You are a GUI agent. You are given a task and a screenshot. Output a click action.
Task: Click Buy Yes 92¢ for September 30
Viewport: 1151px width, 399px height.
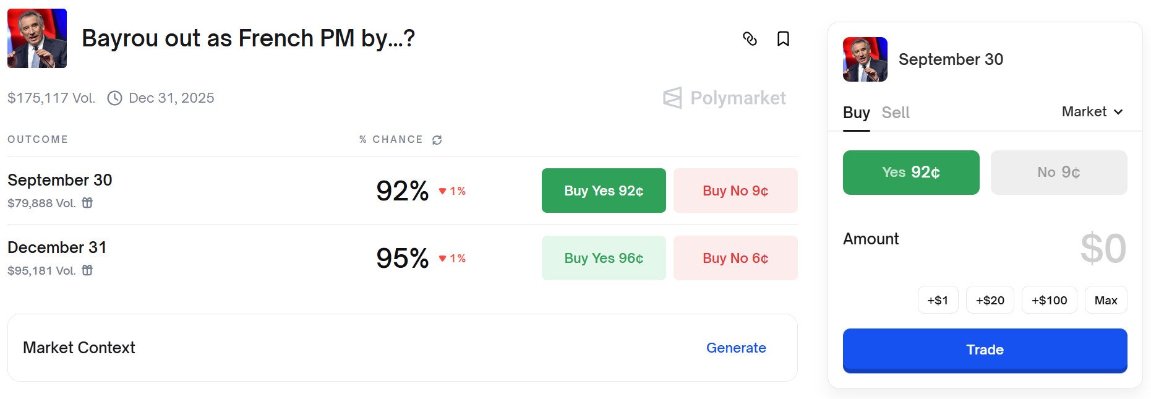[x=604, y=191]
